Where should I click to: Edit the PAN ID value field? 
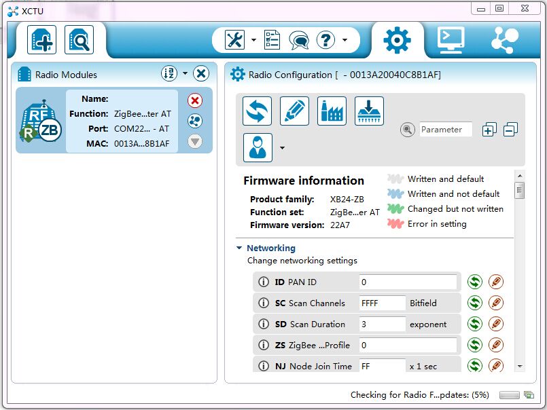coord(408,282)
